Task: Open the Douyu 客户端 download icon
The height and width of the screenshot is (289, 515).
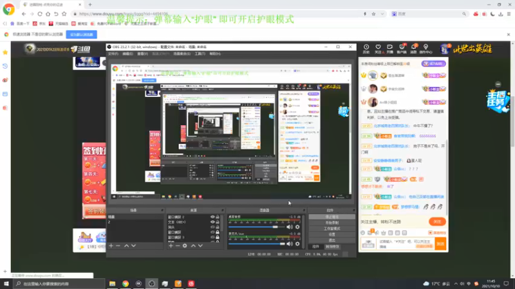Action: (x=402, y=49)
